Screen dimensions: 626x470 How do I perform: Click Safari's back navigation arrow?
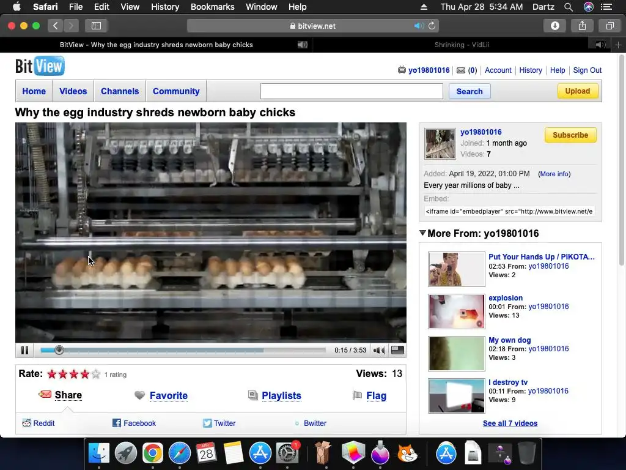[56, 26]
